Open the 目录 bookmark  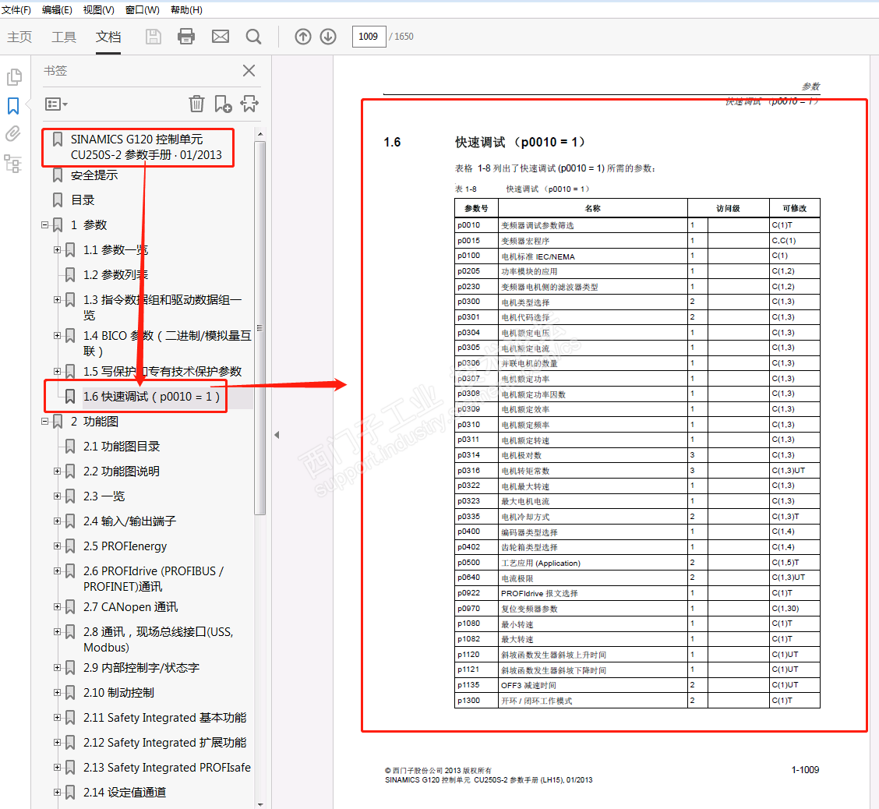[x=83, y=200]
